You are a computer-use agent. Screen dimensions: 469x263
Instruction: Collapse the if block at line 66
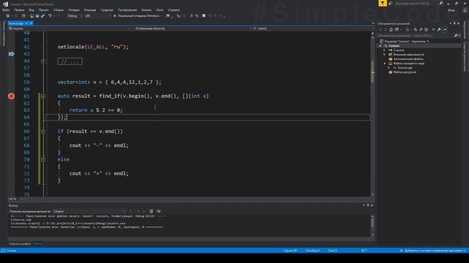[43, 131]
